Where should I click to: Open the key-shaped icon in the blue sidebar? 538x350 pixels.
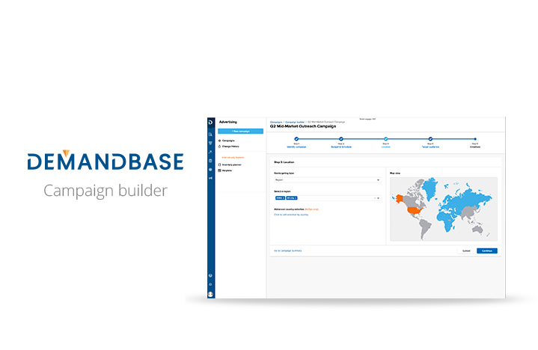210,152
